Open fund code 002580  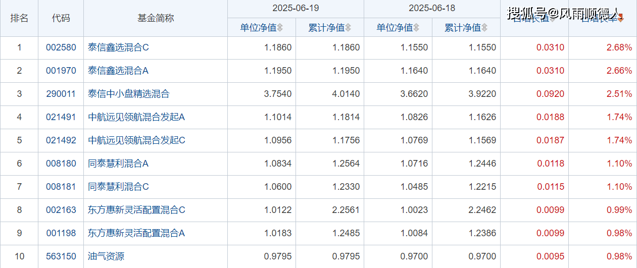tap(61, 47)
